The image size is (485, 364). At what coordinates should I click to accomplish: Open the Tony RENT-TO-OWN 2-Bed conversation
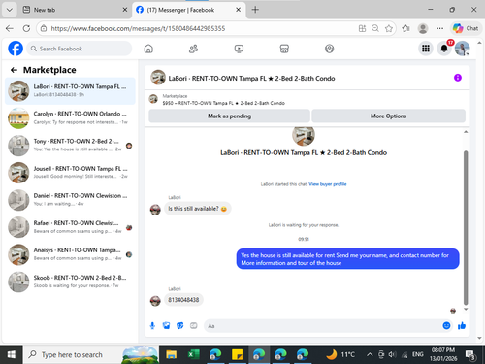coord(70,146)
